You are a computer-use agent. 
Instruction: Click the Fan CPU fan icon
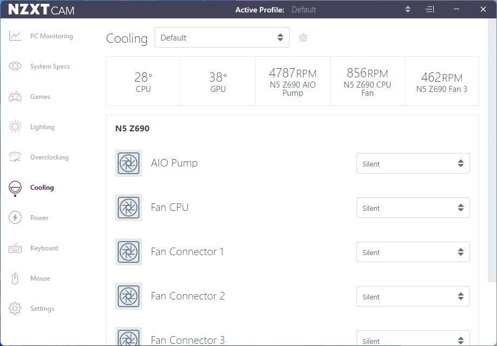click(x=129, y=208)
